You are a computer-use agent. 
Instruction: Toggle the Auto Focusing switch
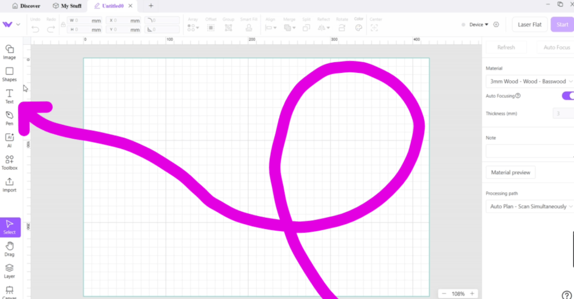[x=567, y=96]
